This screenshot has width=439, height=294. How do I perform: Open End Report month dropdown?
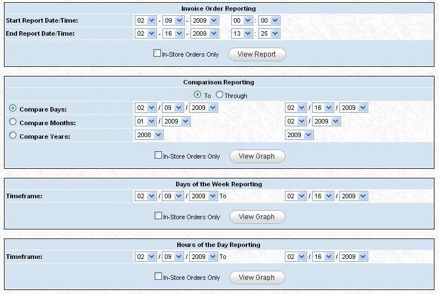146,33
